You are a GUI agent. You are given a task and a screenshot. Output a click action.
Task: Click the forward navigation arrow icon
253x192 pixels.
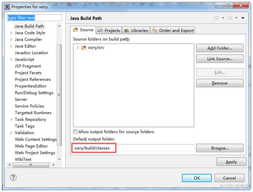[x=230, y=18]
